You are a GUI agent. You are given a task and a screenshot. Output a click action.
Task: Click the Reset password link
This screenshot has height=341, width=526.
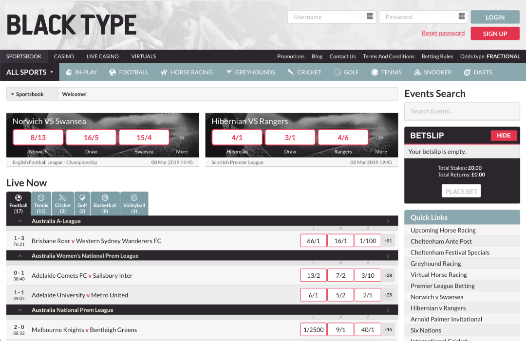[x=443, y=33]
